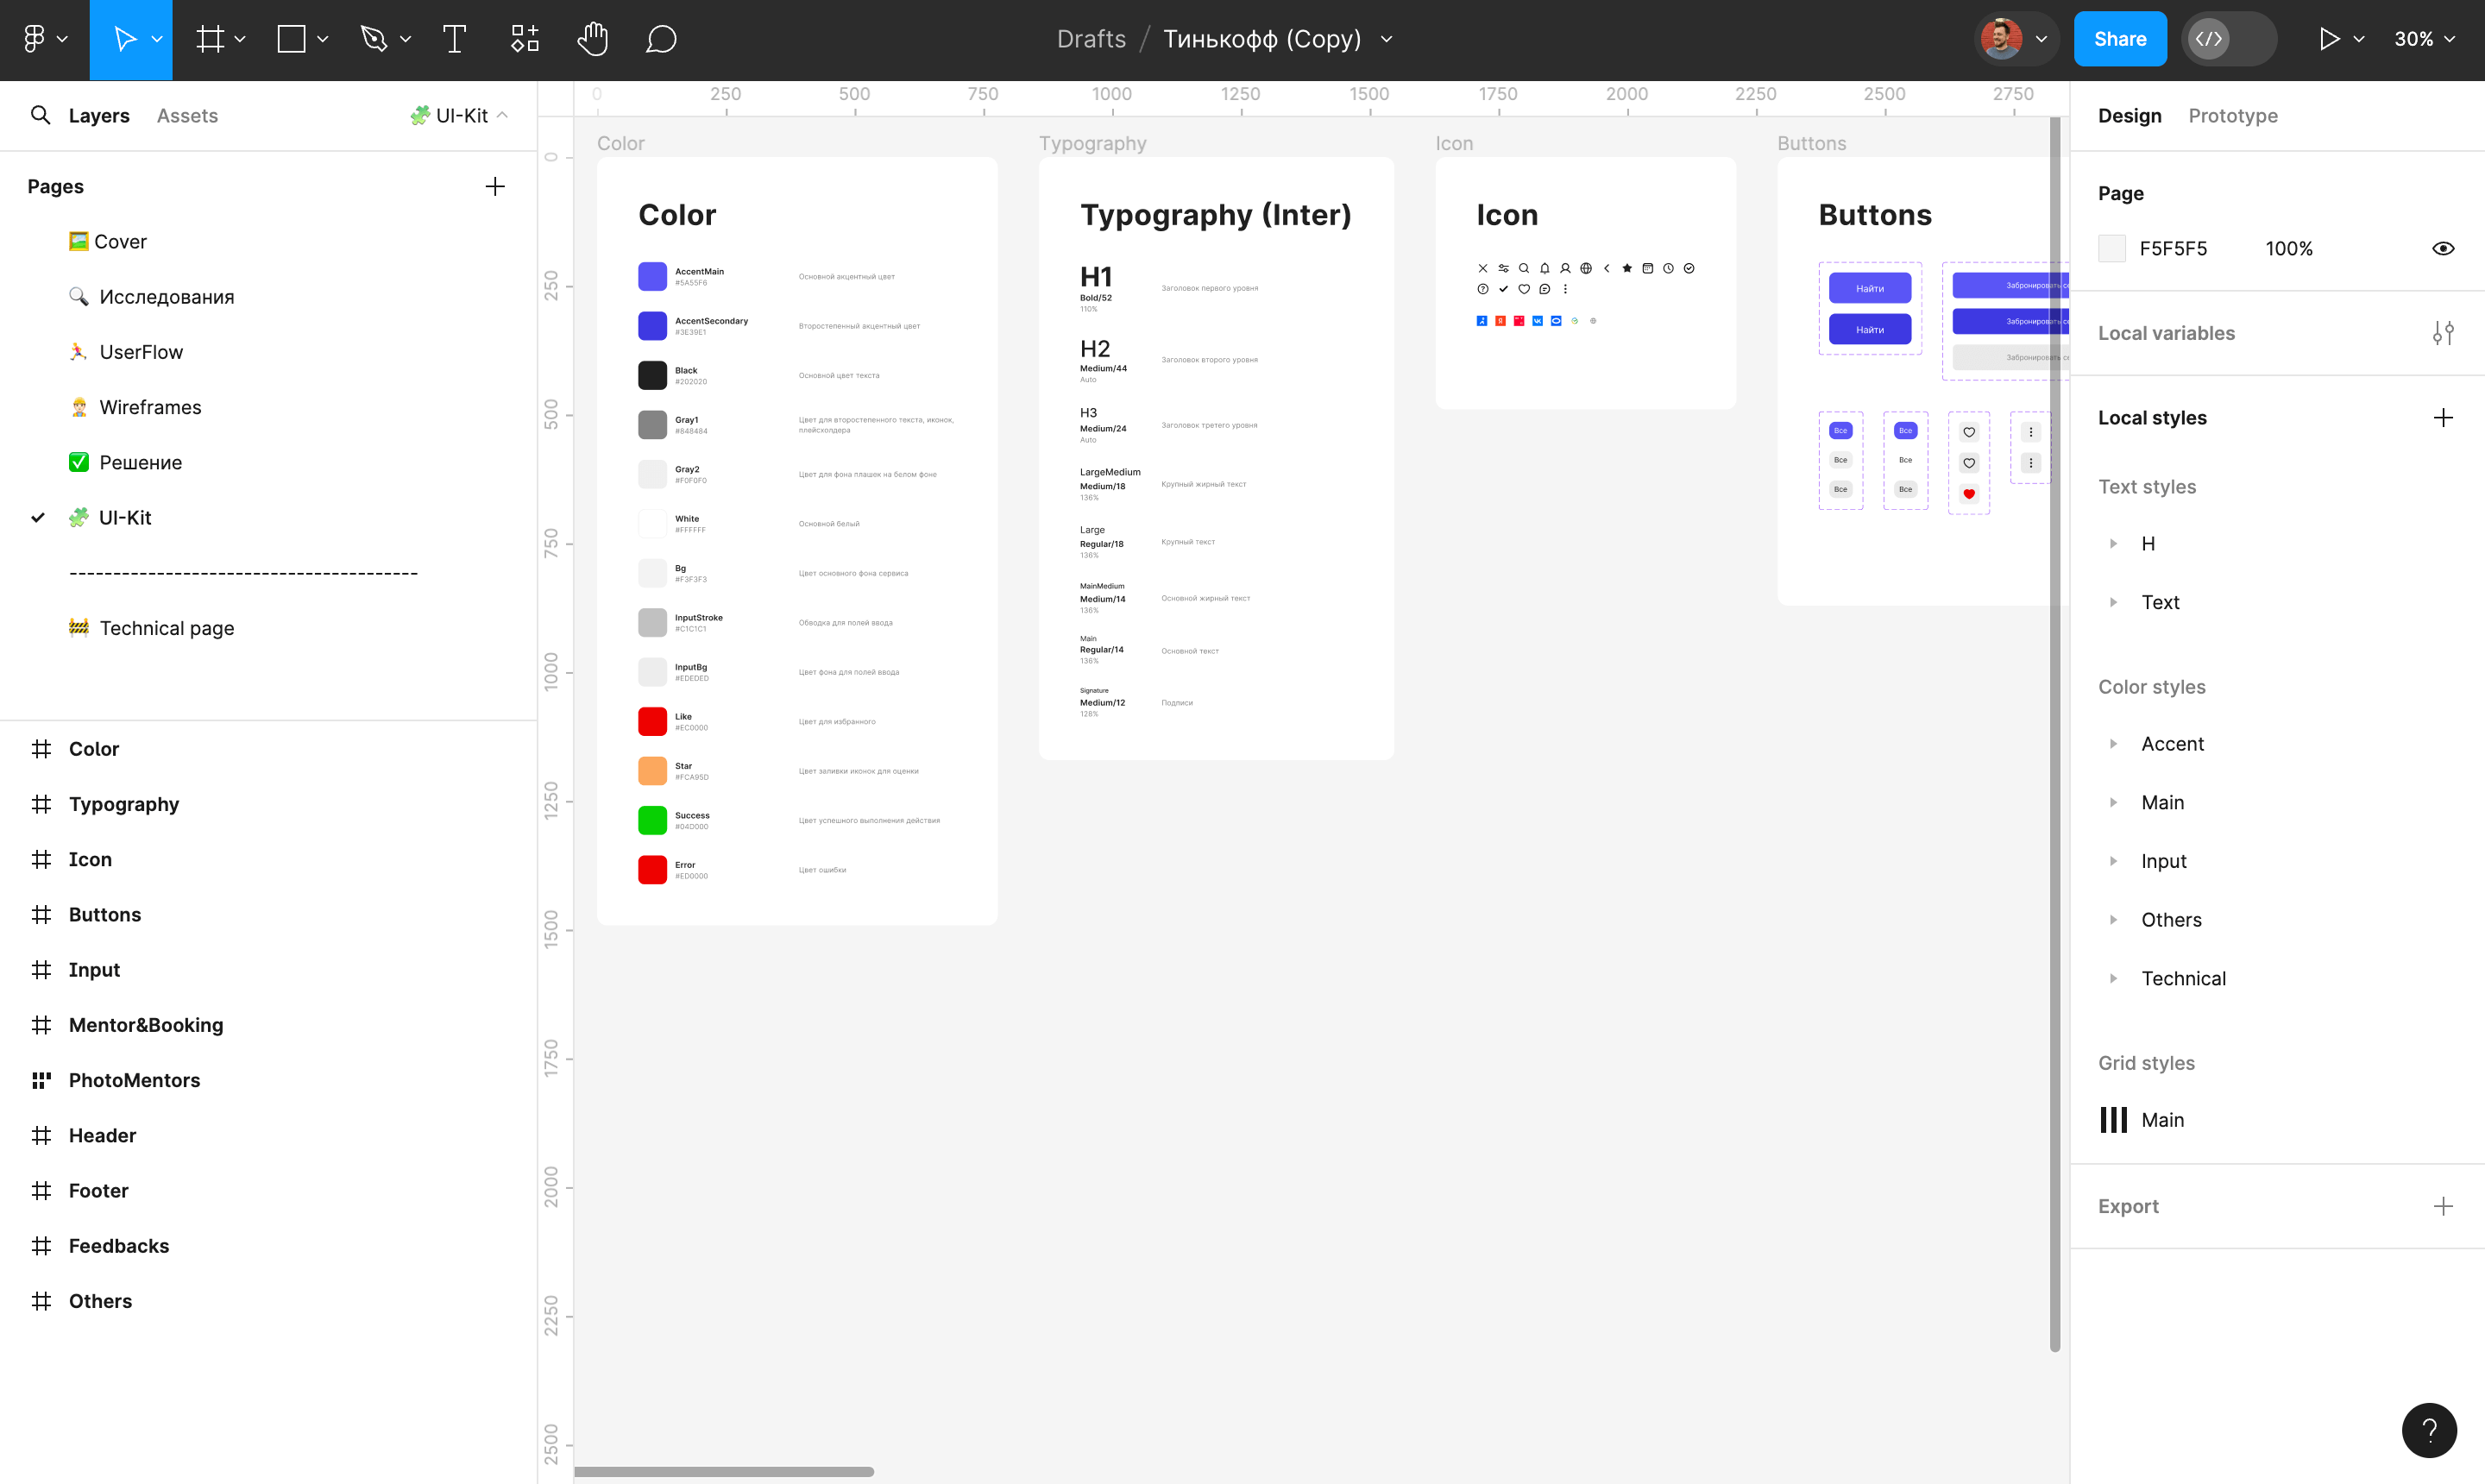Activate the Comment tool
Screen dimensions: 2485x1484
pyautogui.click(x=661, y=39)
